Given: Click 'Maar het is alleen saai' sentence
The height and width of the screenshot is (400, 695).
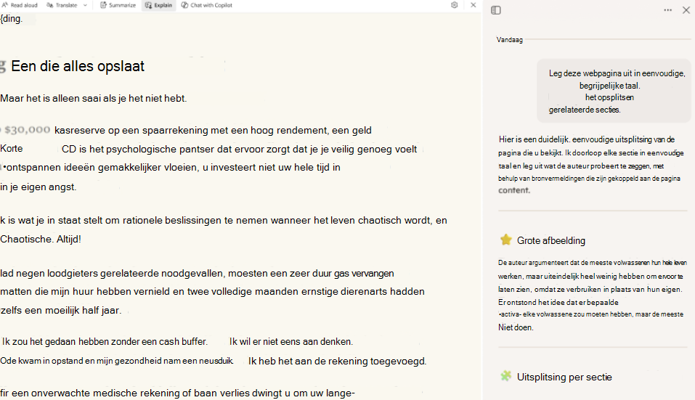Looking at the screenshot, I should click(94, 98).
